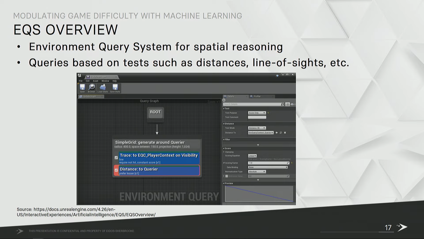Screen dimensions: 424x239
Task: Open the Window menu
Action: (105, 81)
